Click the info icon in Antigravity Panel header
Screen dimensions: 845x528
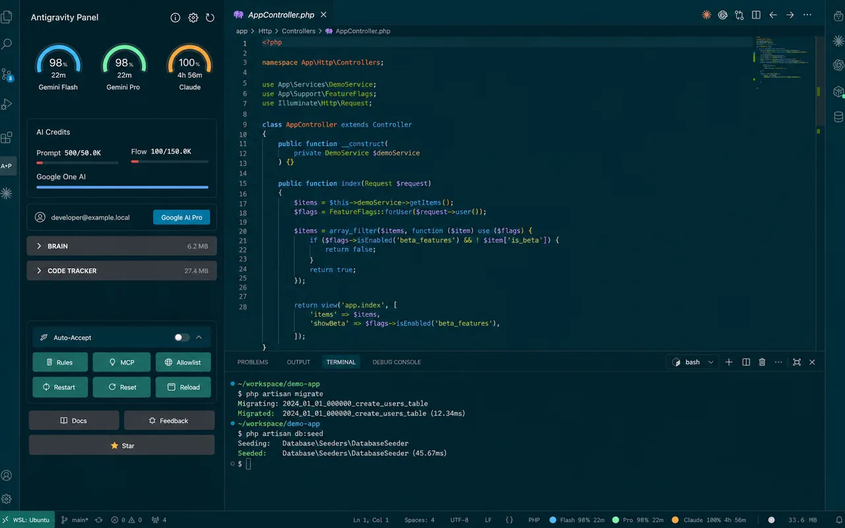(x=176, y=18)
